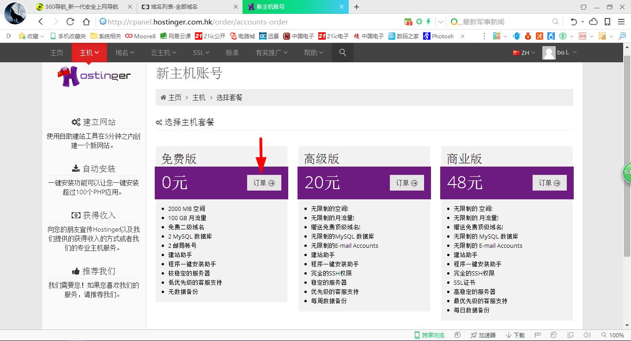
Task: Expand the bo l. account dropdown
Action: pos(561,53)
